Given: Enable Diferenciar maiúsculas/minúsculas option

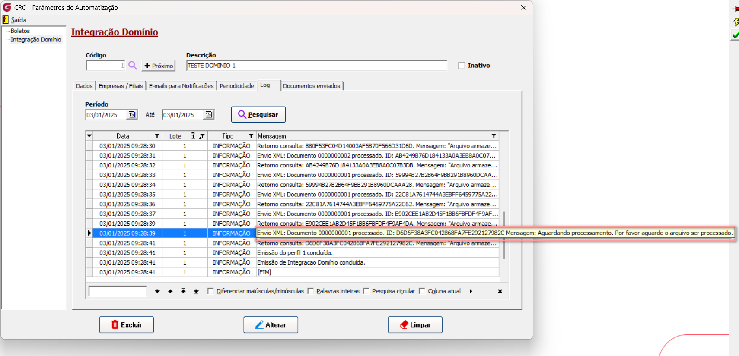Looking at the screenshot, I should coord(210,291).
